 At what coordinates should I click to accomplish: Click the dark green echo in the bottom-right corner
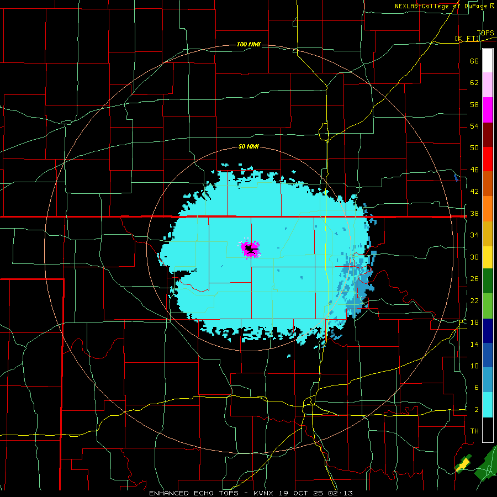pos(487,464)
